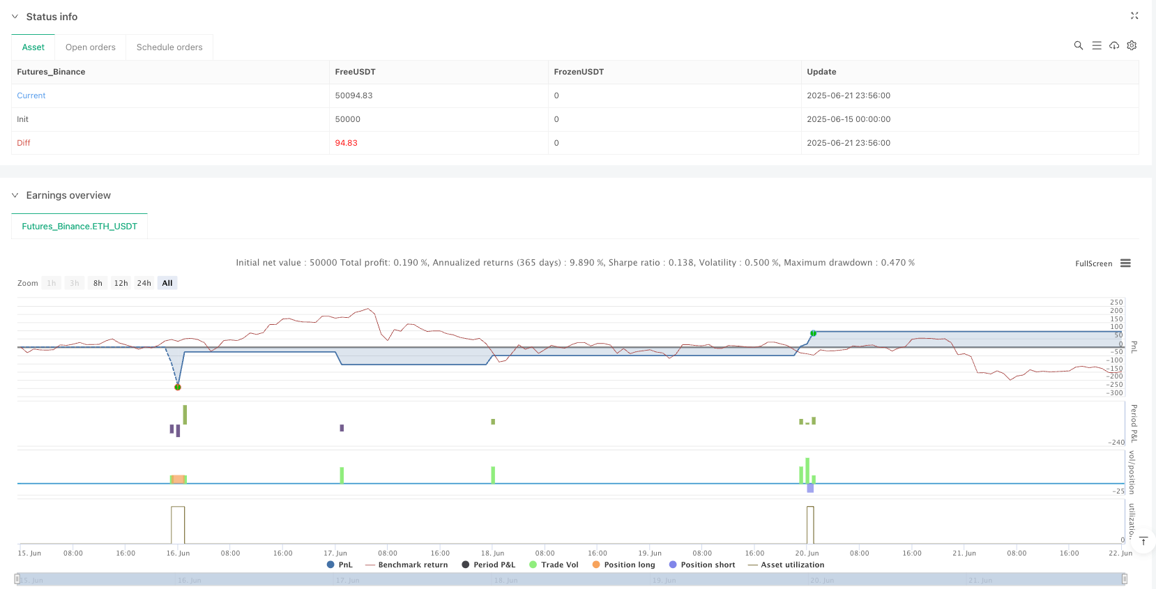Click the collapse icon at top right

click(1134, 15)
